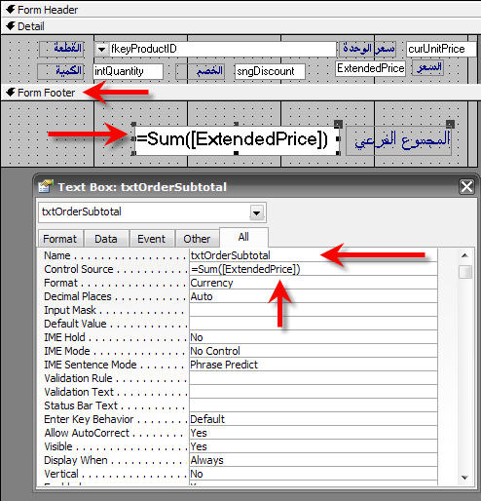The image size is (481, 501).
Task: Switch to the Format tab
Action: click(x=60, y=239)
